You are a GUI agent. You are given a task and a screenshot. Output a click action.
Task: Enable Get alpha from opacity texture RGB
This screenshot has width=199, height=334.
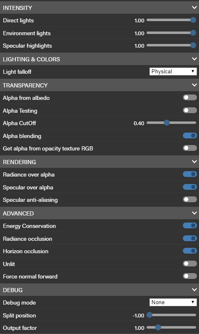tap(190, 148)
